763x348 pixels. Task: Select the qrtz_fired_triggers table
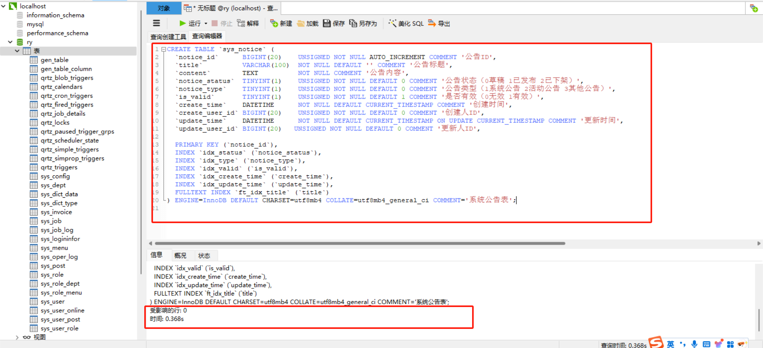[67, 105]
